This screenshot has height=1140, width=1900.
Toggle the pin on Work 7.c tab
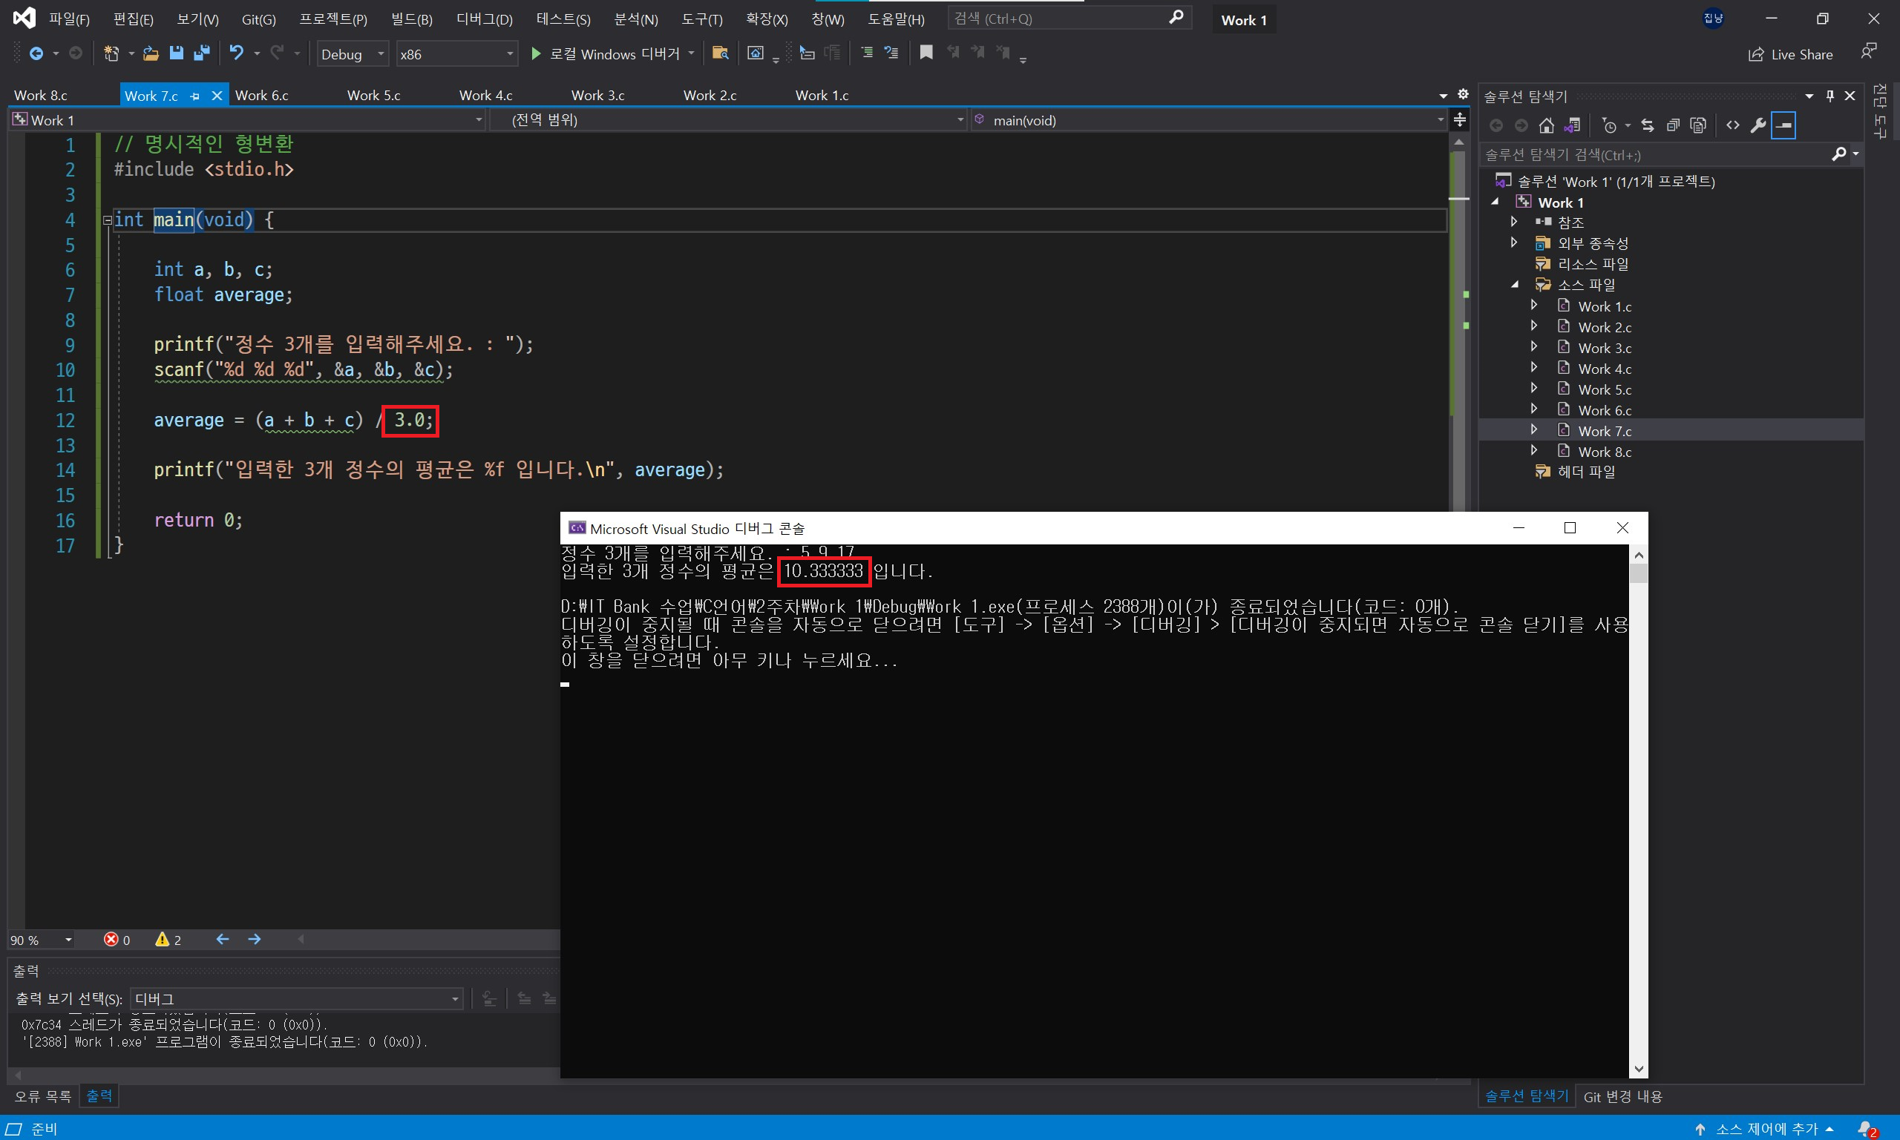pyautogui.click(x=195, y=96)
